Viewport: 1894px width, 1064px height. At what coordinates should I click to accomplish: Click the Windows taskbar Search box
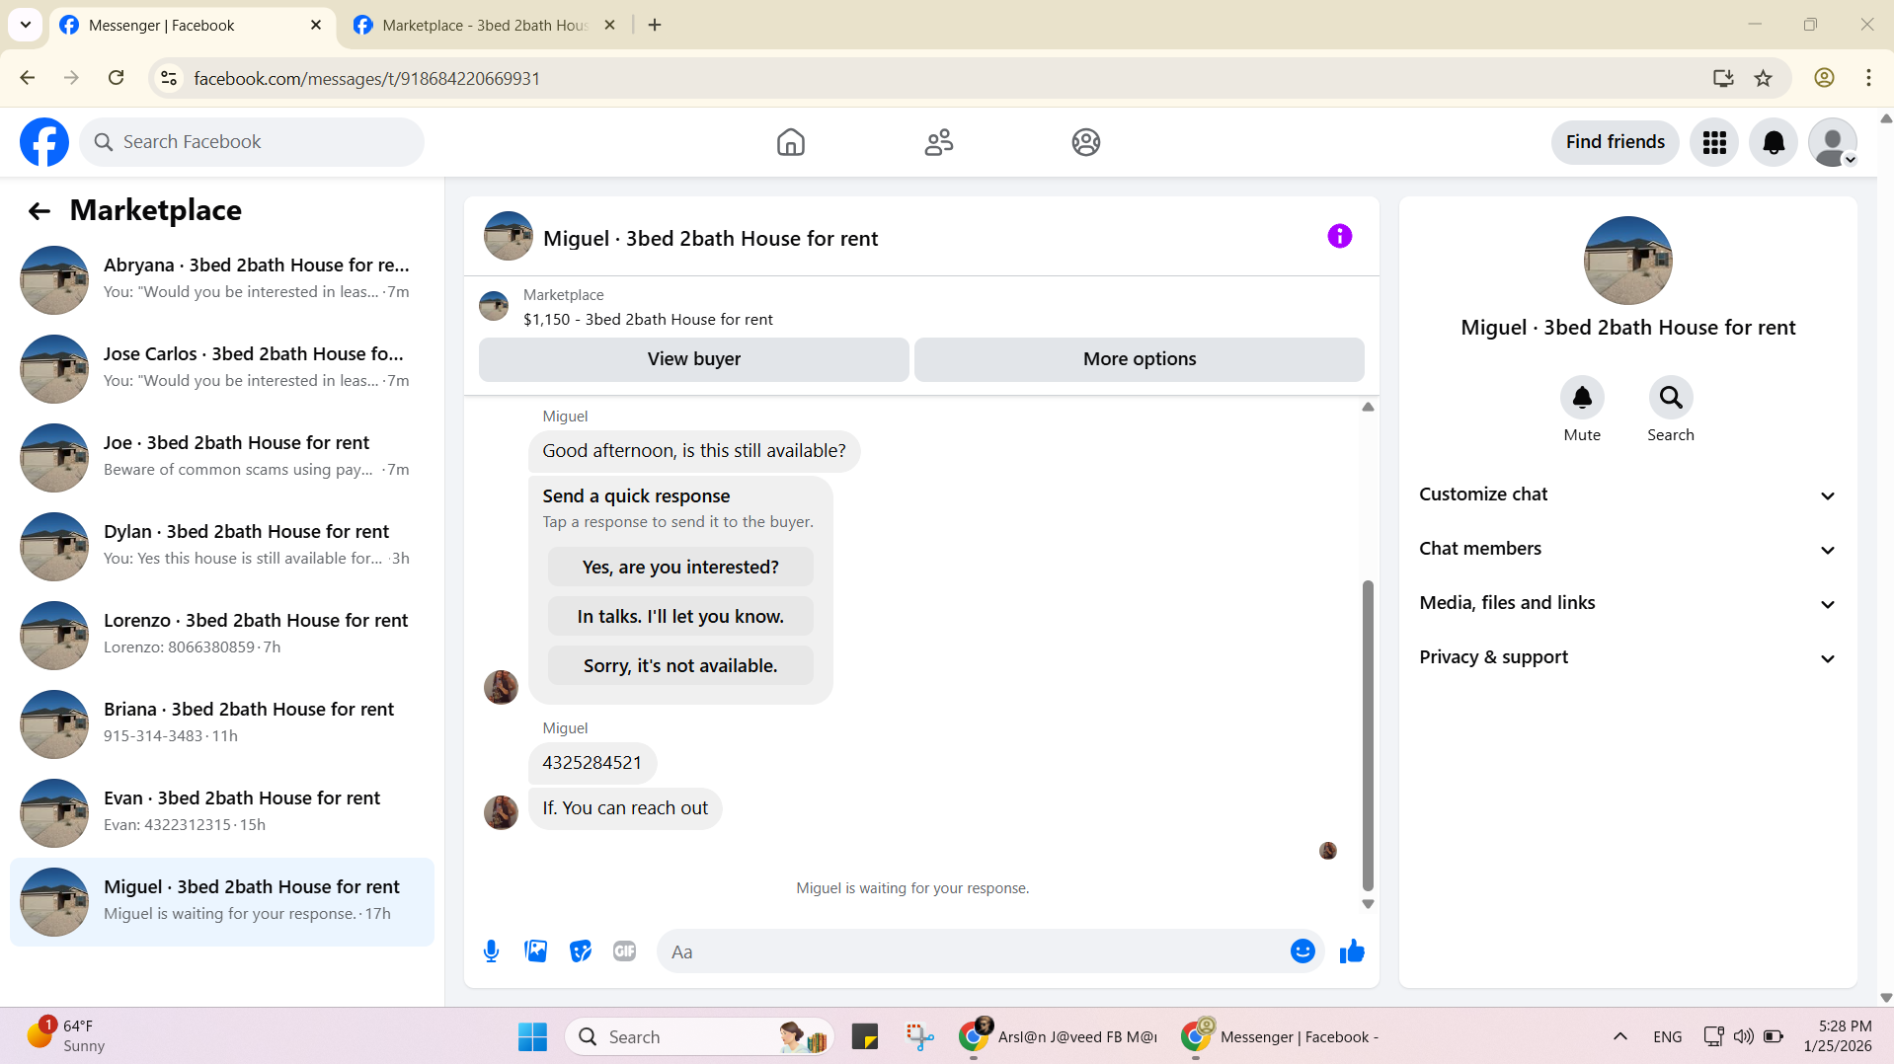[699, 1037]
